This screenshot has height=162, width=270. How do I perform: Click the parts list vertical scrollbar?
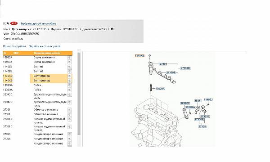[x=79, y=94]
